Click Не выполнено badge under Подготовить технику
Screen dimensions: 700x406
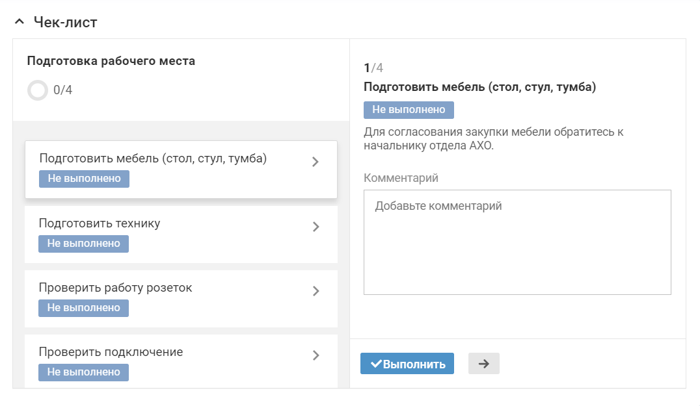coord(84,244)
